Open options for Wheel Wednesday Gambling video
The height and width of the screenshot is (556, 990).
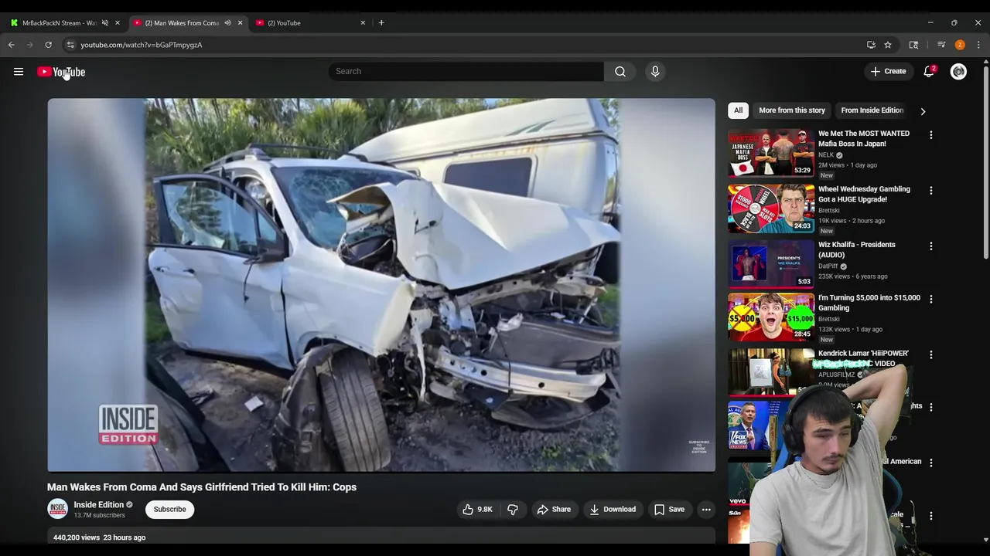pos(931,191)
